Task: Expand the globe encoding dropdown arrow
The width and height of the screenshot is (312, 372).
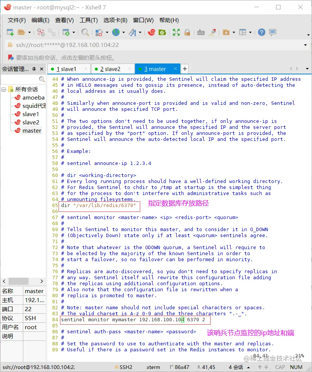Action: coord(123,32)
